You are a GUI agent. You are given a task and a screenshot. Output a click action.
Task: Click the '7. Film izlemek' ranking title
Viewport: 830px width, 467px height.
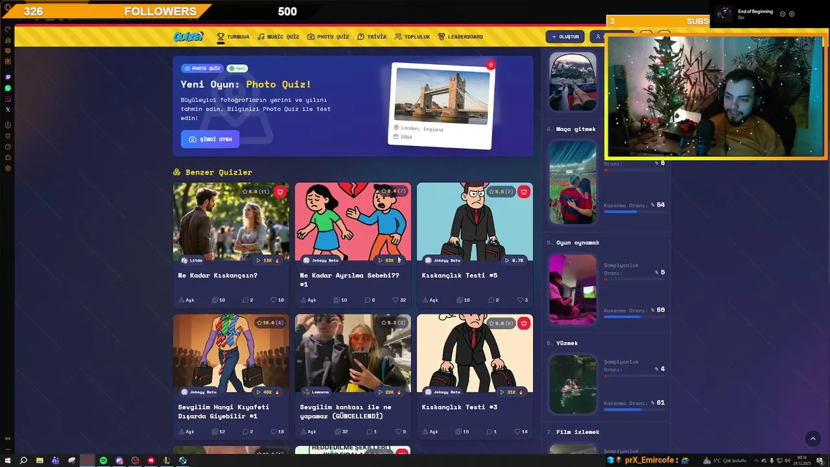click(573, 432)
